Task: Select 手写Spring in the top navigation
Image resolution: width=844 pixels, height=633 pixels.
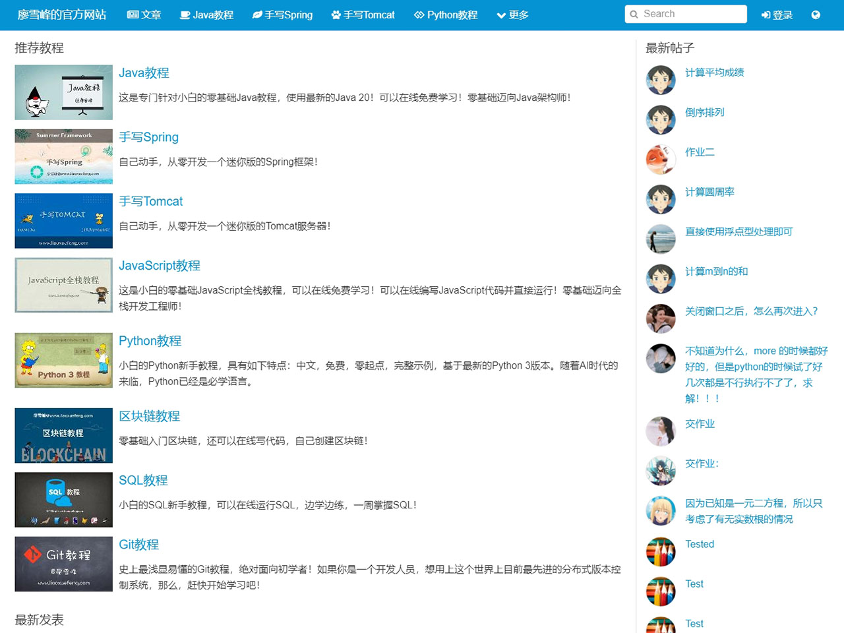Action: click(x=282, y=15)
